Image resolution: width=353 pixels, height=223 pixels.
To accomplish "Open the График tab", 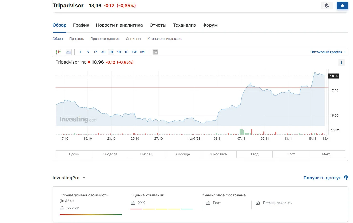I will click(81, 25).
